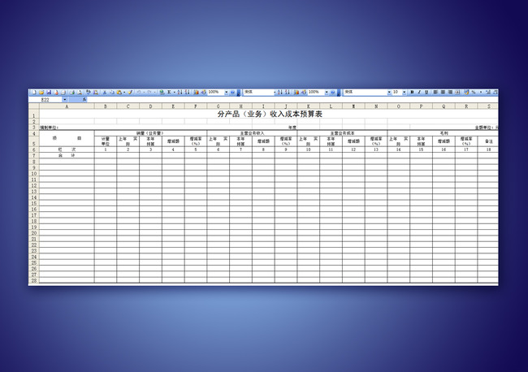The height and width of the screenshot is (372, 528).
Task: Click the Currency style icon
Action: pyautogui.click(x=466, y=93)
